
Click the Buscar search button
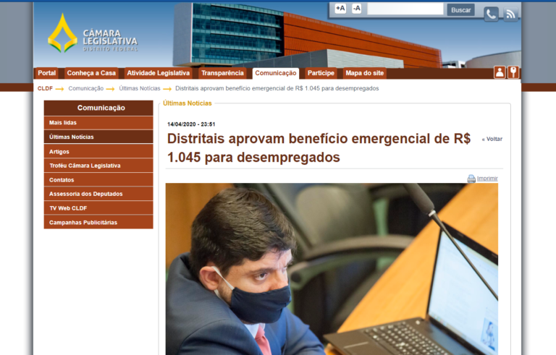pos(460,10)
